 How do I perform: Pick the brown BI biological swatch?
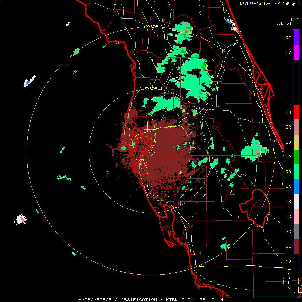pyautogui.click(x=296, y=246)
